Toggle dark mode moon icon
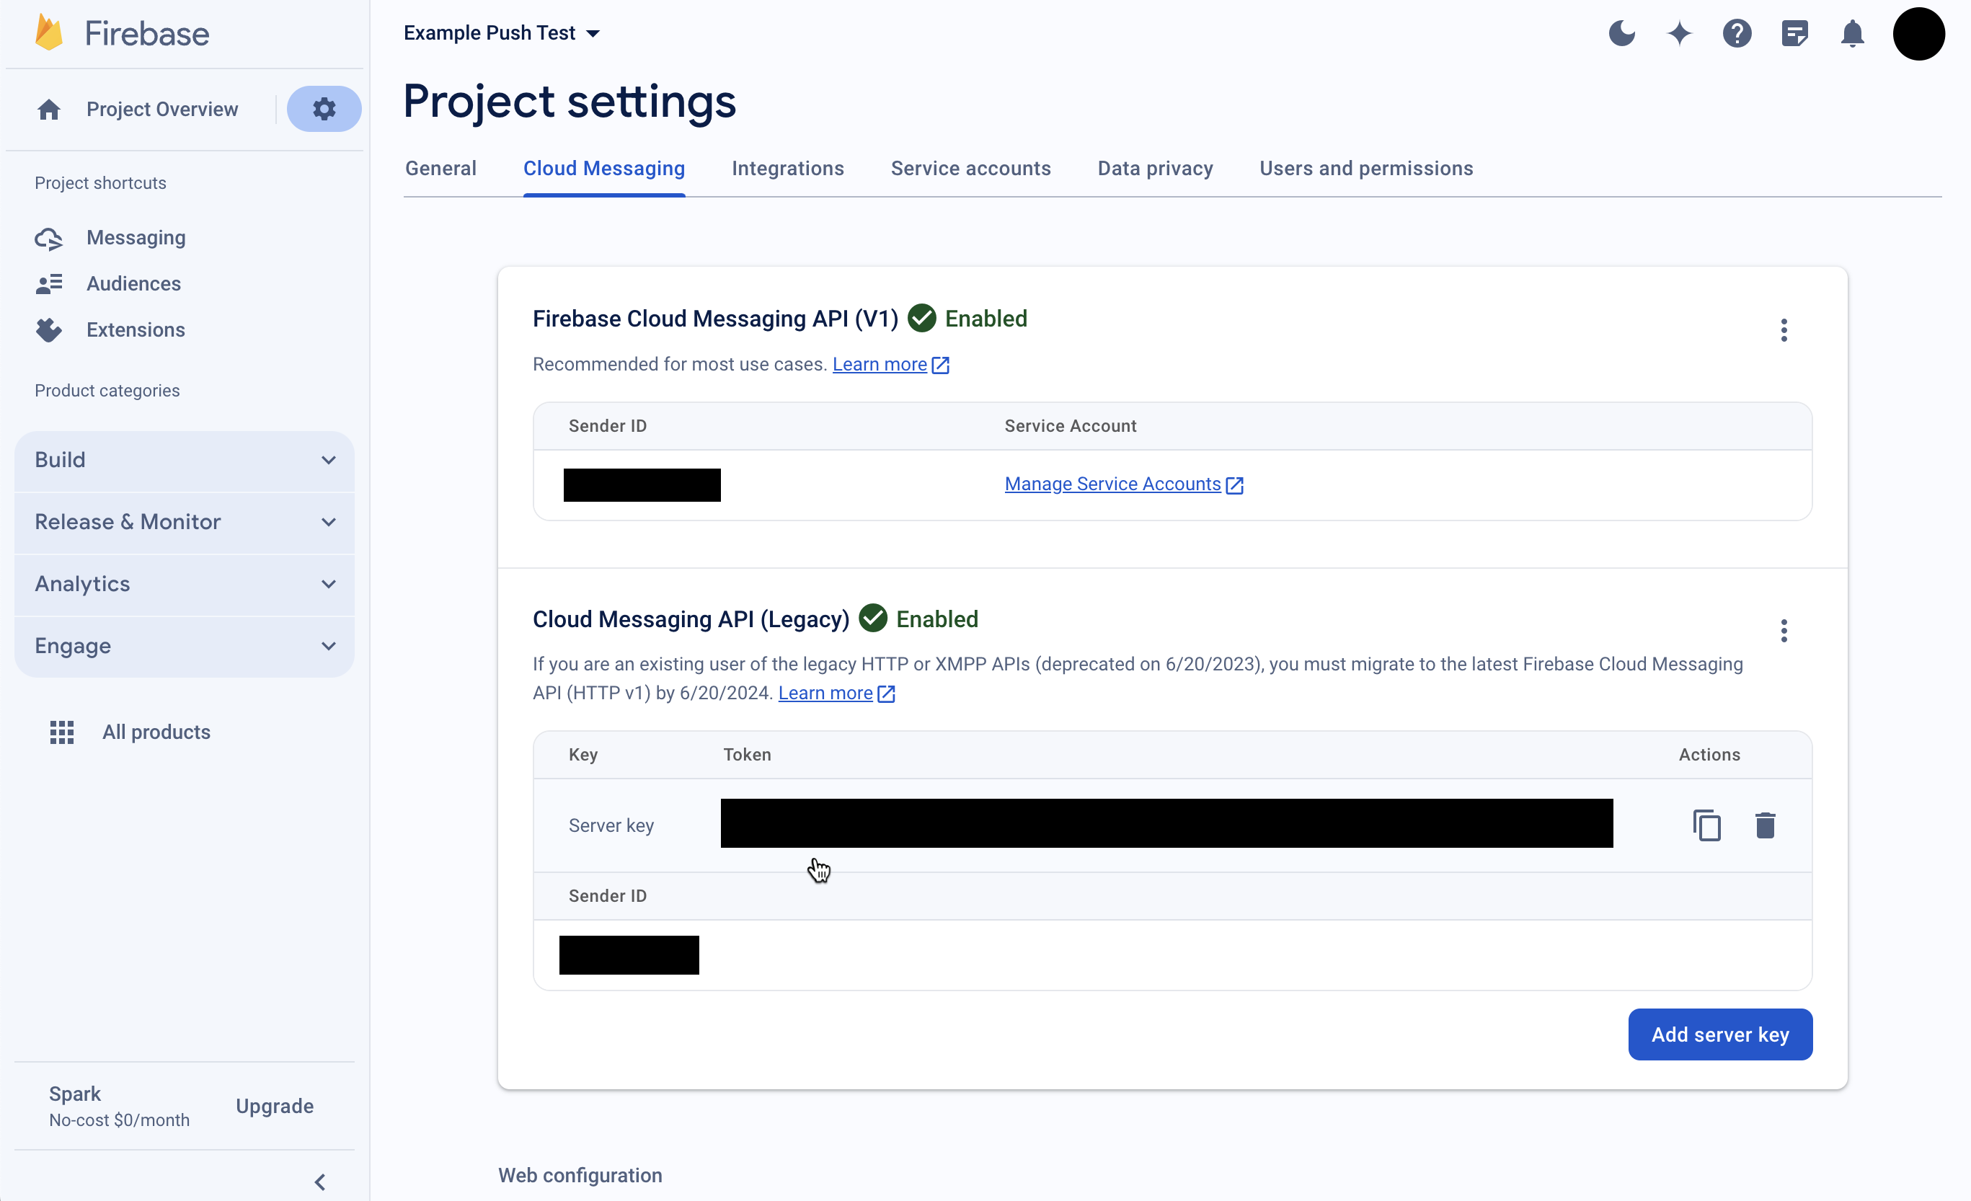The image size is (1971, 1201). click(1621, 34)
